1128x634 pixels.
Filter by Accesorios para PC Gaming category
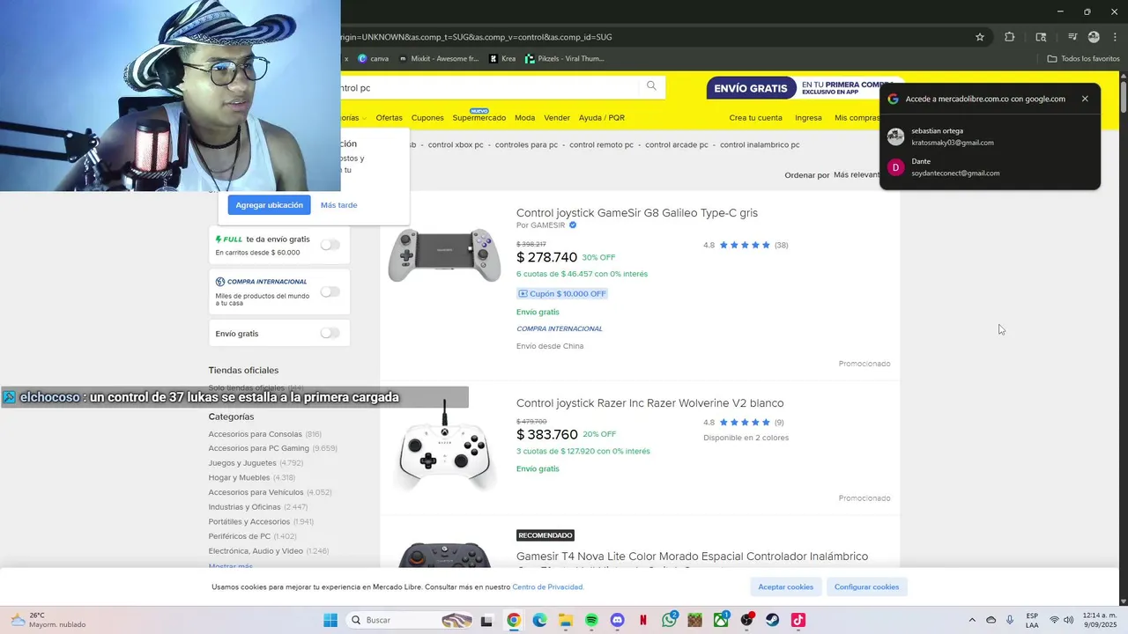[258, 448]
